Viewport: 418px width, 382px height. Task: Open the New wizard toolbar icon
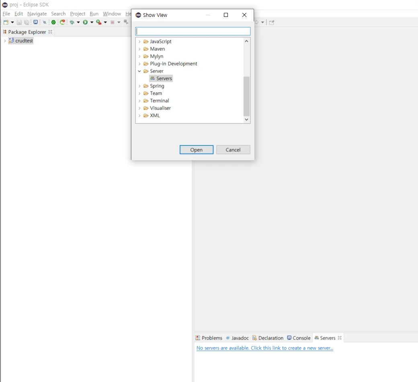pyautogui.click(x=5, y=22)
